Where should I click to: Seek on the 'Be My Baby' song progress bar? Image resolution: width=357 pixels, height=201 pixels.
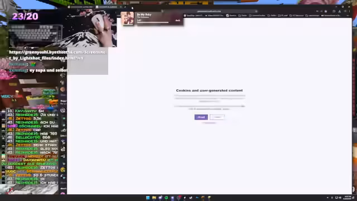coord(153,22)
